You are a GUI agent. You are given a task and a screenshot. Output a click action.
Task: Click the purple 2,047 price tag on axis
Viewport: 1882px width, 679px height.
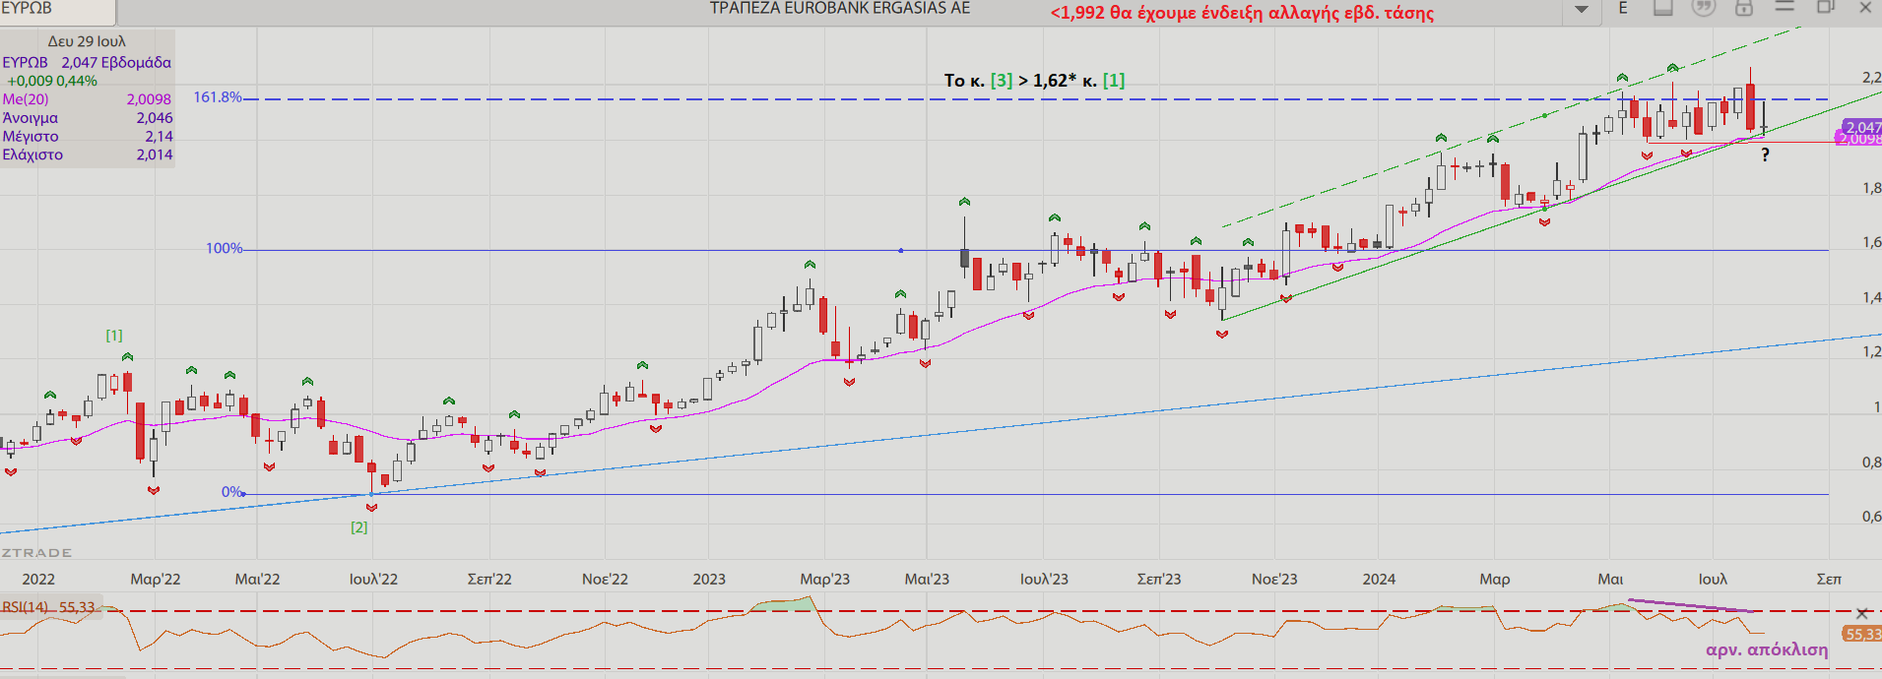[1860, 128]
